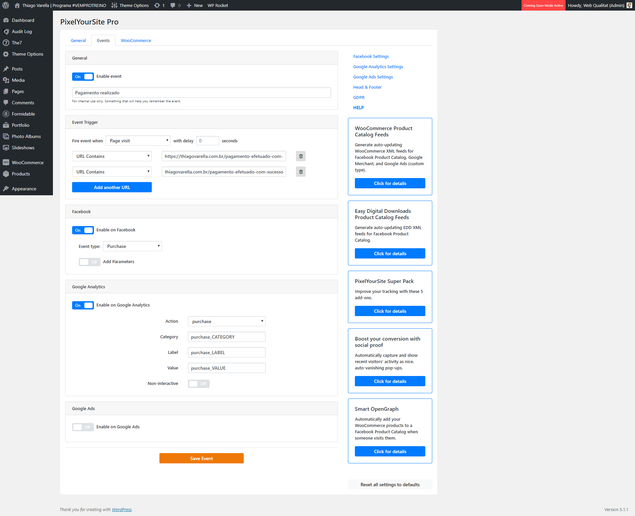Toggle the Non-interactive switch
The height and width of the screenshot is (516, 635).
199,384
